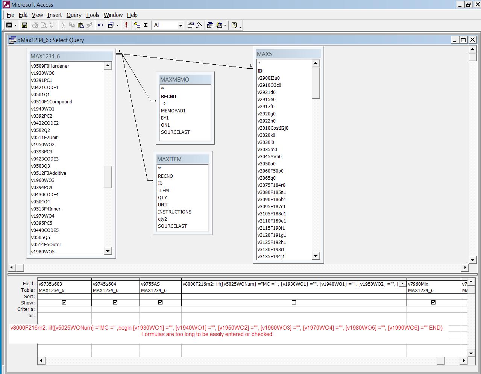
Task: Select INSTRUCTIONS field in MAXITEM table
Action: coord(174,212)
